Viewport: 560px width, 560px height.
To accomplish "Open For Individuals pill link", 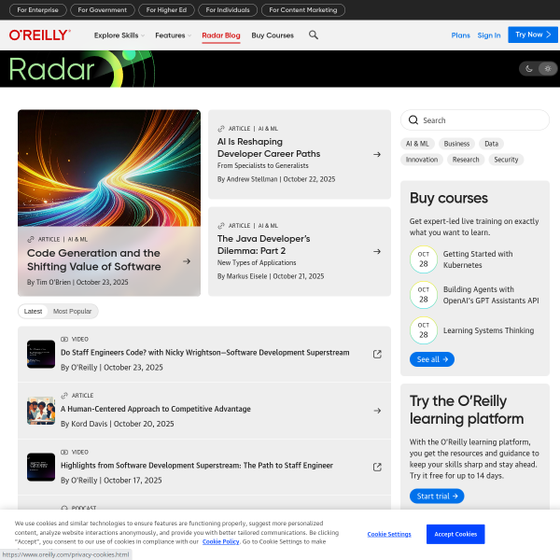I will 228,10.
